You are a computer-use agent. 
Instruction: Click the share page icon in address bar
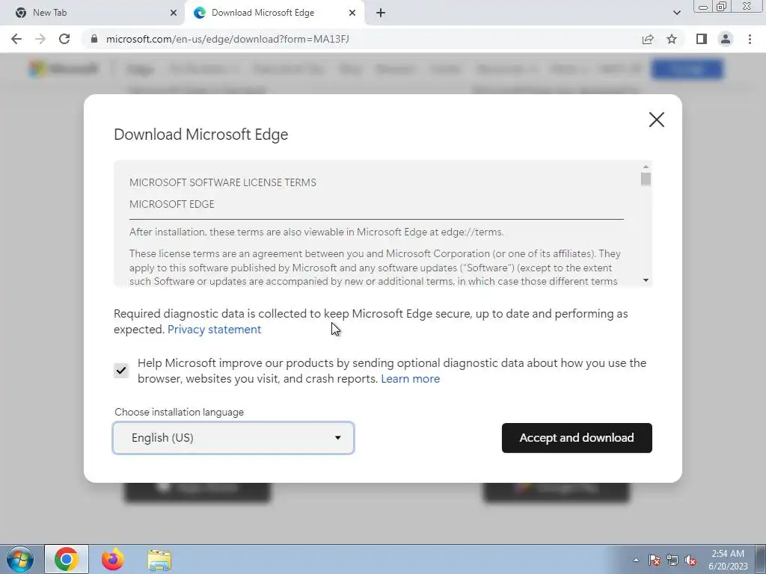648,39
